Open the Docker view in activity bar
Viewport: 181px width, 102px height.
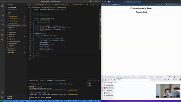[2, 35]
